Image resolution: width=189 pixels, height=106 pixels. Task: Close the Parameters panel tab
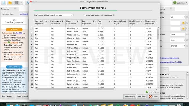pos(171,9)
